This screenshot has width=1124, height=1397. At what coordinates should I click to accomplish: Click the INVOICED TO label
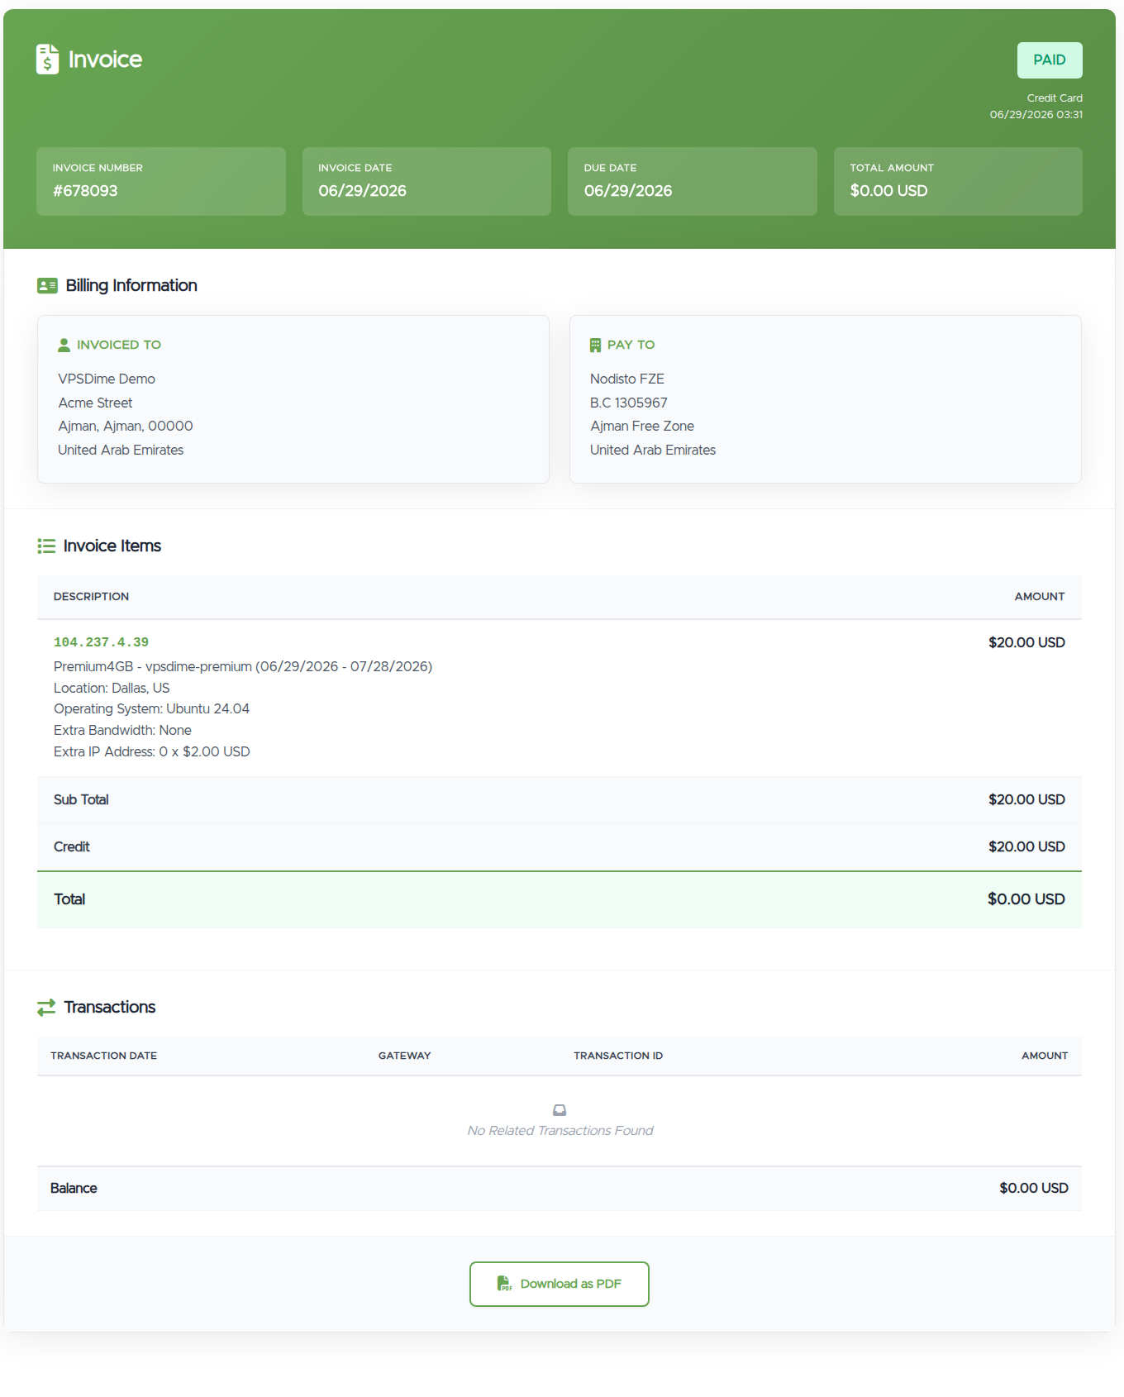point(119,345)
